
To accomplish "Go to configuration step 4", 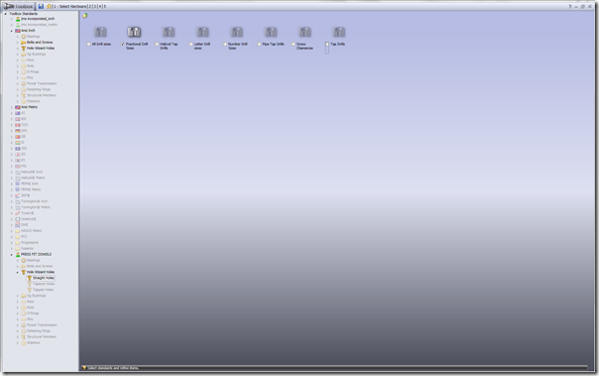I will [x=100, y=7].
